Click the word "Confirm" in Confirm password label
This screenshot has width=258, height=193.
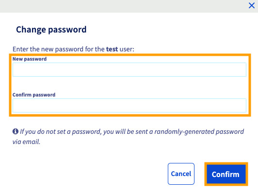tap(22, 95)
